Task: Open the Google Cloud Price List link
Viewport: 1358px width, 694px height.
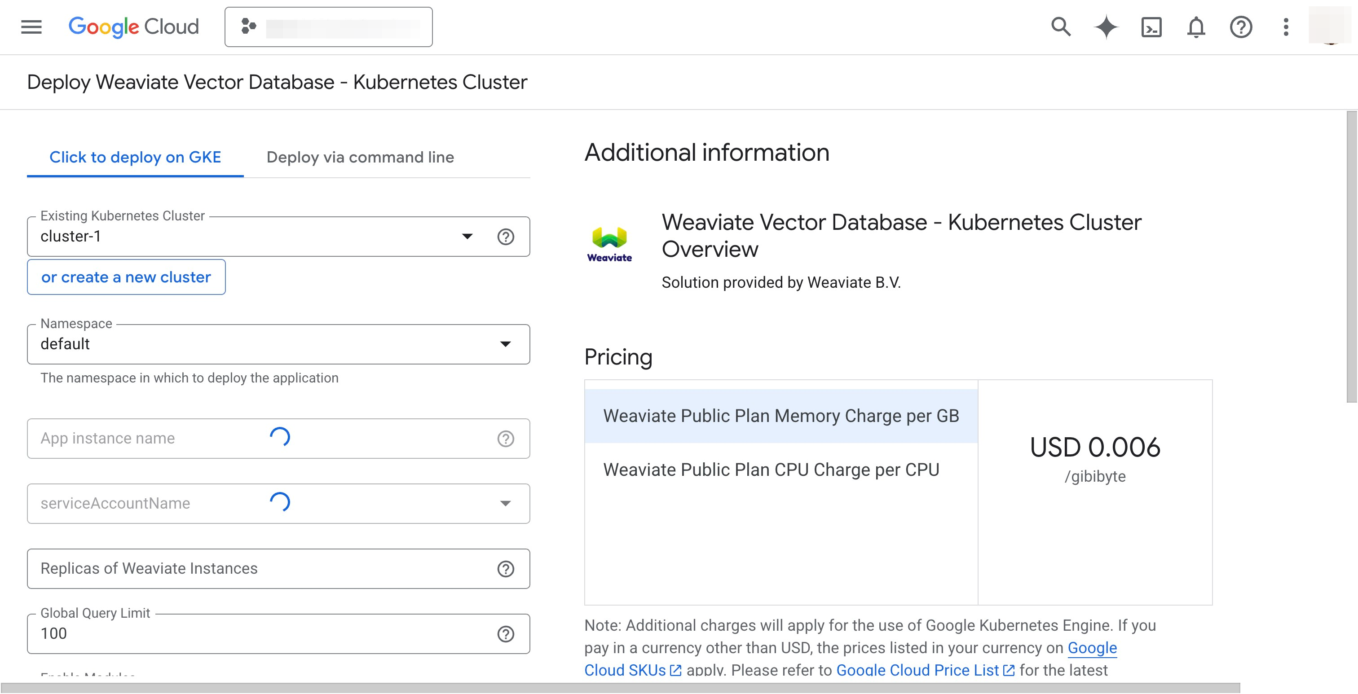Action: click(x=917, y=670)
